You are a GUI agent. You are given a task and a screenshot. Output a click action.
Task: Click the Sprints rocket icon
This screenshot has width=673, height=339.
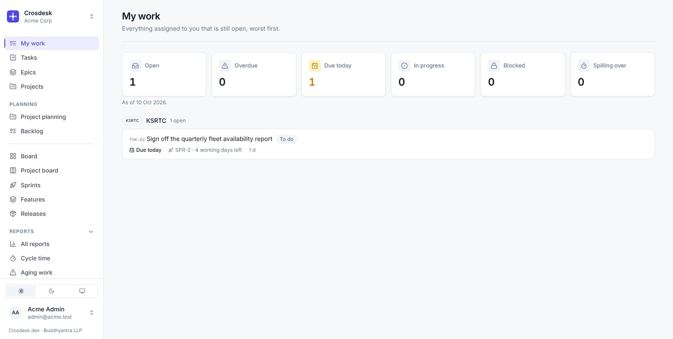click(13, 185)
